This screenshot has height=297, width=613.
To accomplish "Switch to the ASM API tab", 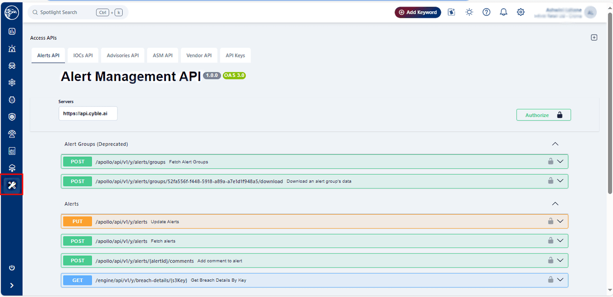I will (x=162, y=56).
